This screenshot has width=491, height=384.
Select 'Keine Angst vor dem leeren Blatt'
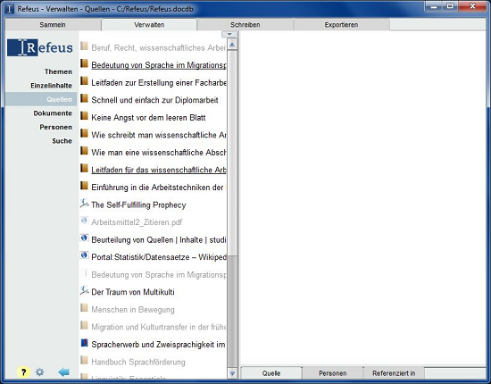[x=148, y=118]
